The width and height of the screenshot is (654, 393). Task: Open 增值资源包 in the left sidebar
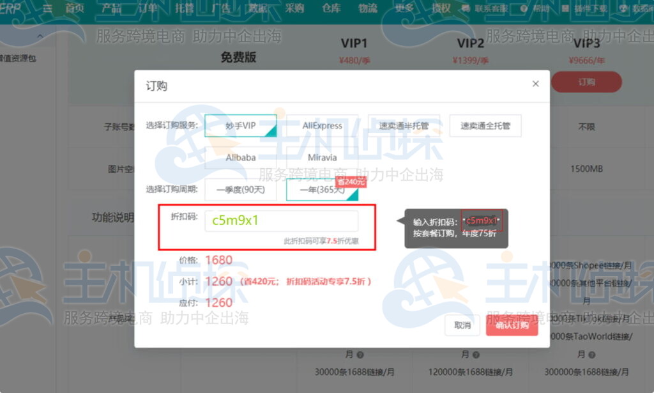click(x=18, y=58)
